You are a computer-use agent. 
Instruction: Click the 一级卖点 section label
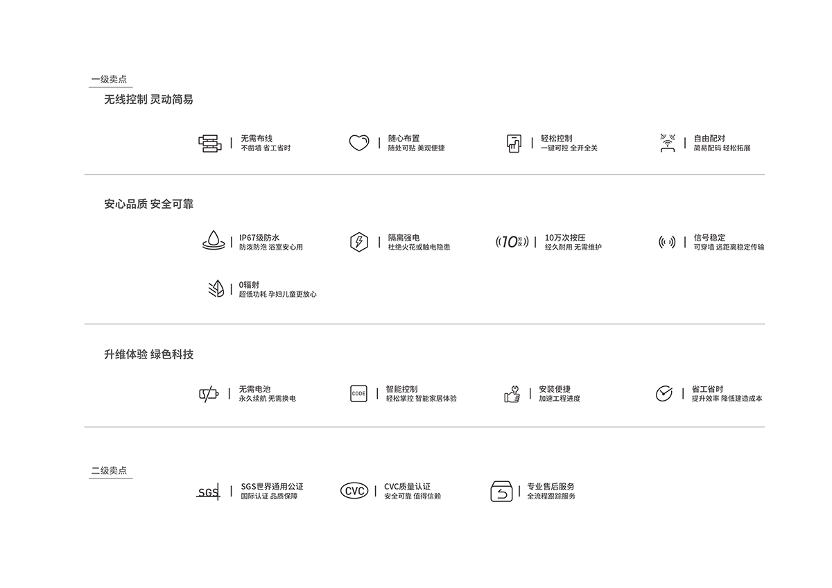pos(110,79)
